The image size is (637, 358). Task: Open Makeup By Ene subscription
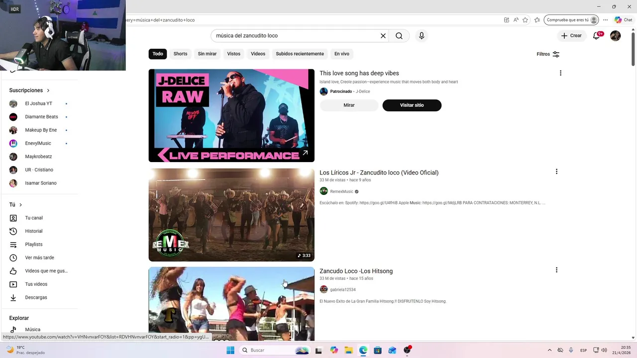click(x=40, y=130)
